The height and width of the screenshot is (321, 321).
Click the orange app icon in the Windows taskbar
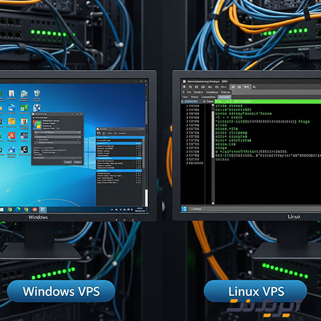coord(35,209)
